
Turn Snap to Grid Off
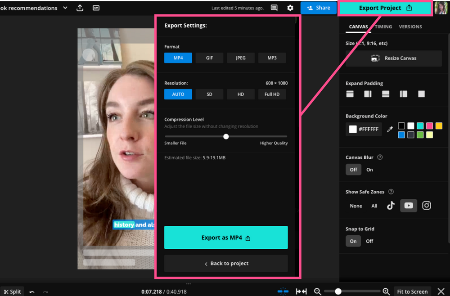point(369,241)
